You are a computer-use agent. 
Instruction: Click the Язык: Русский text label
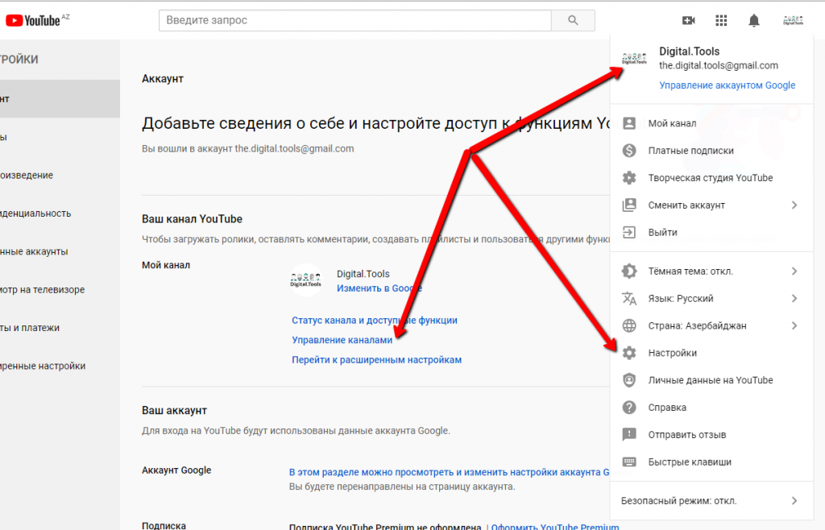(680, 299)
